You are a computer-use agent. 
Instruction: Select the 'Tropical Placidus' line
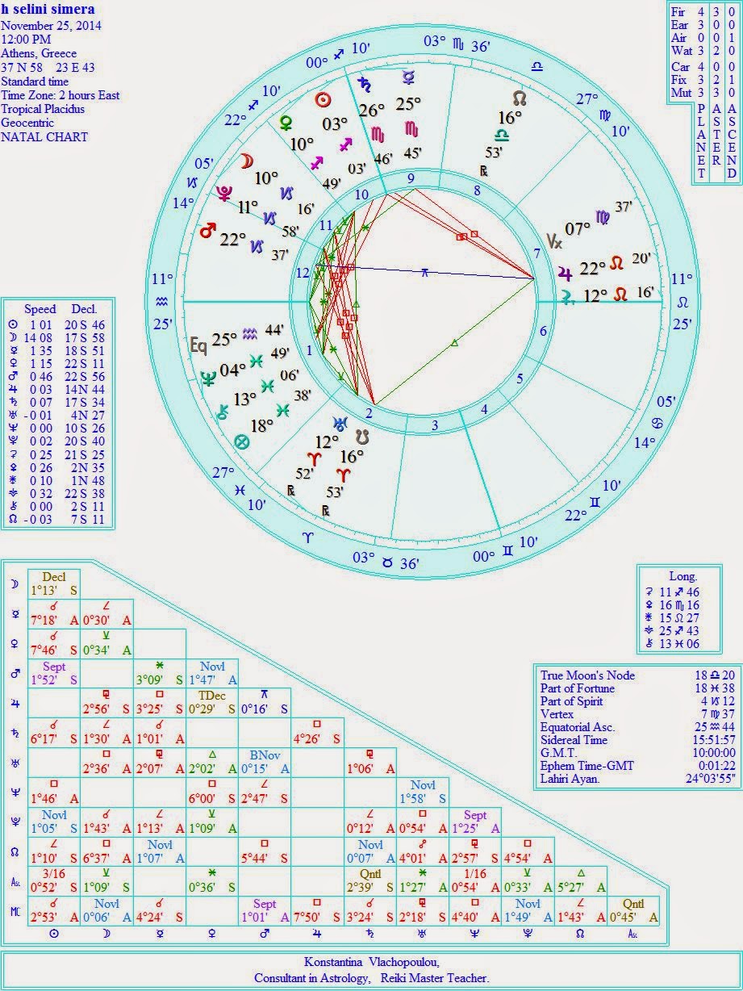coord(44,109)
